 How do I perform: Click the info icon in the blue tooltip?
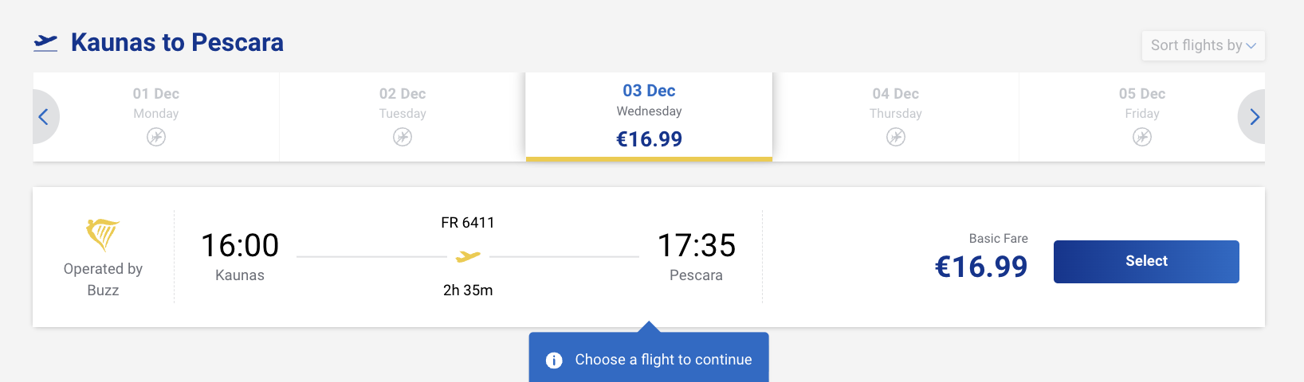pyautogui.click(x=554, y=361)
